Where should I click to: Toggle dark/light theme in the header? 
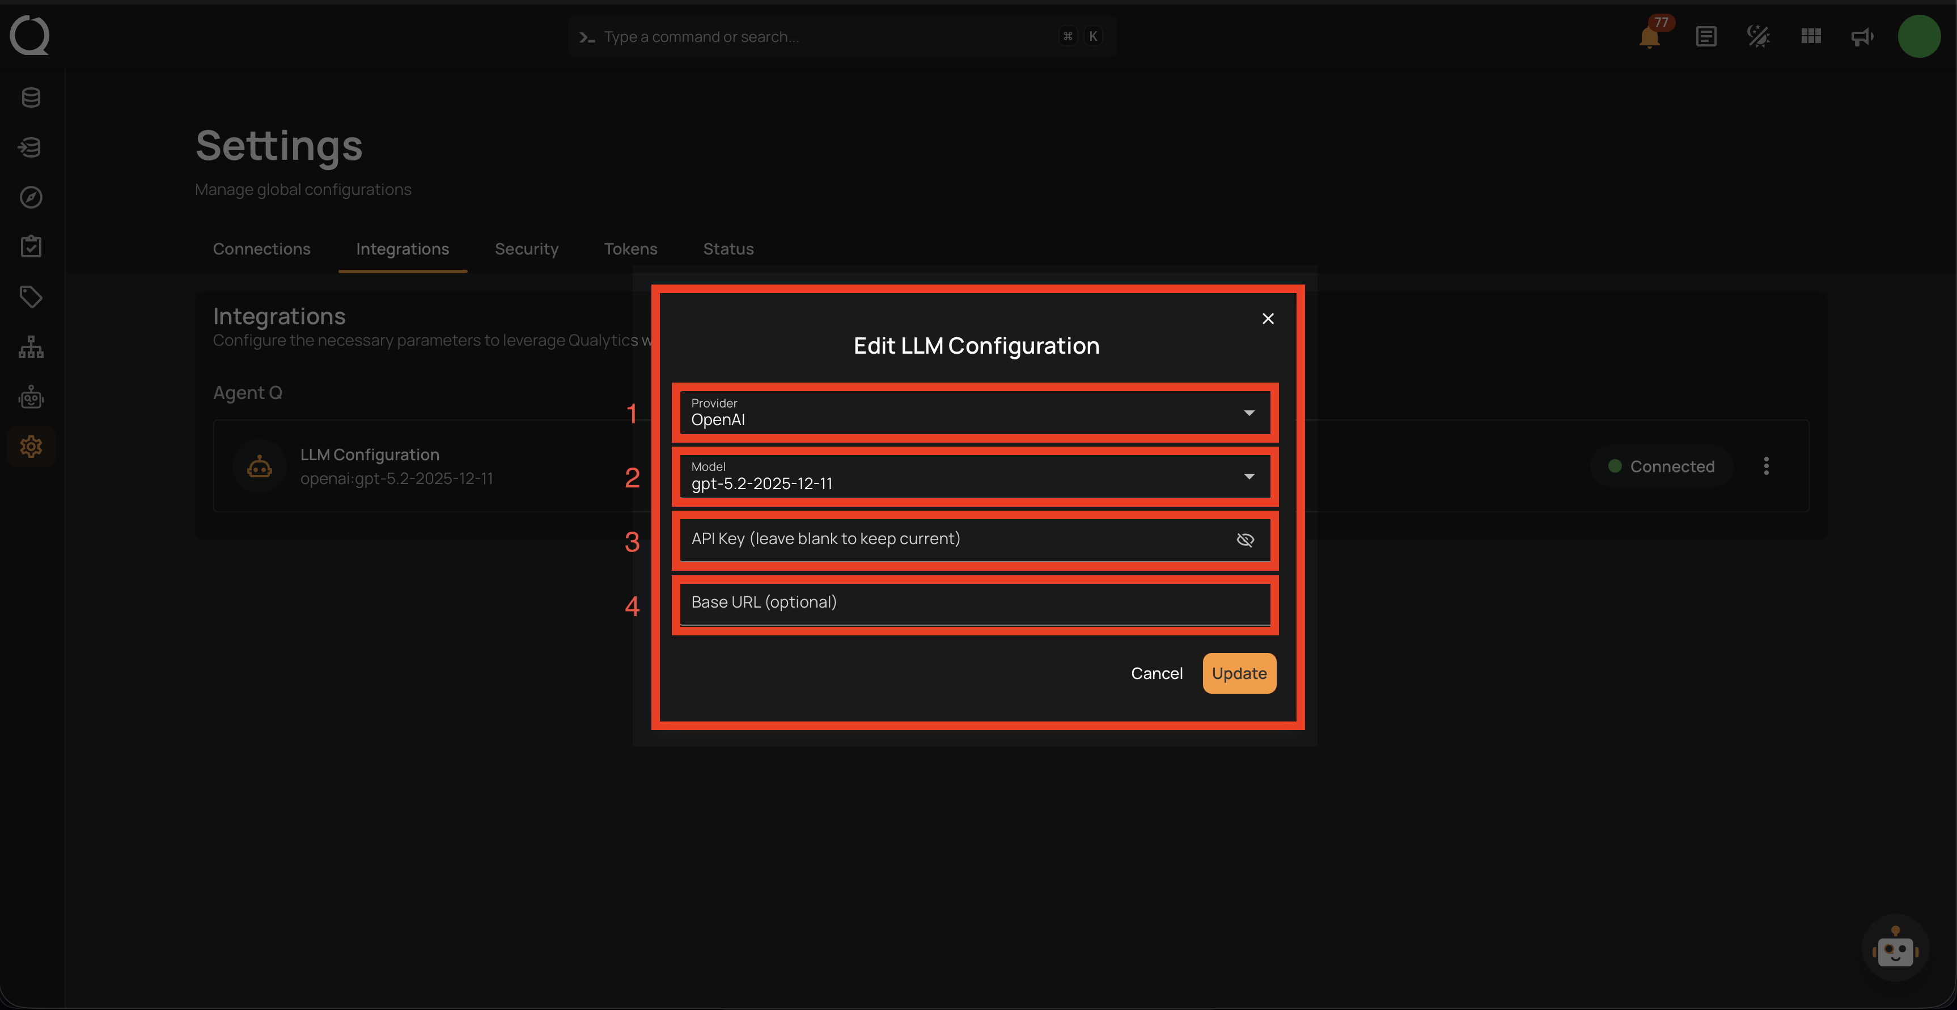1758,36
